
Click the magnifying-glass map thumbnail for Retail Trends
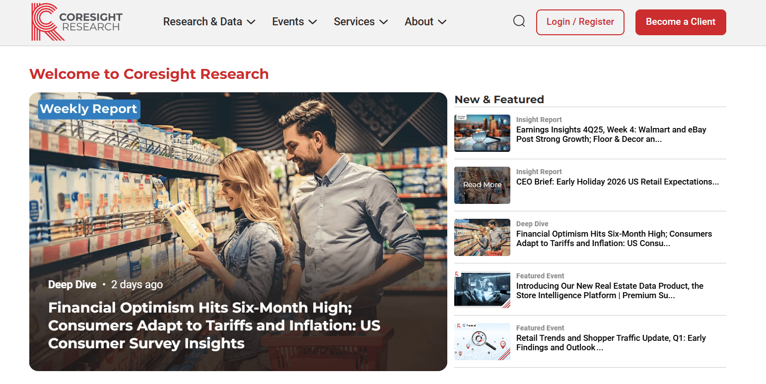[482, 341]
